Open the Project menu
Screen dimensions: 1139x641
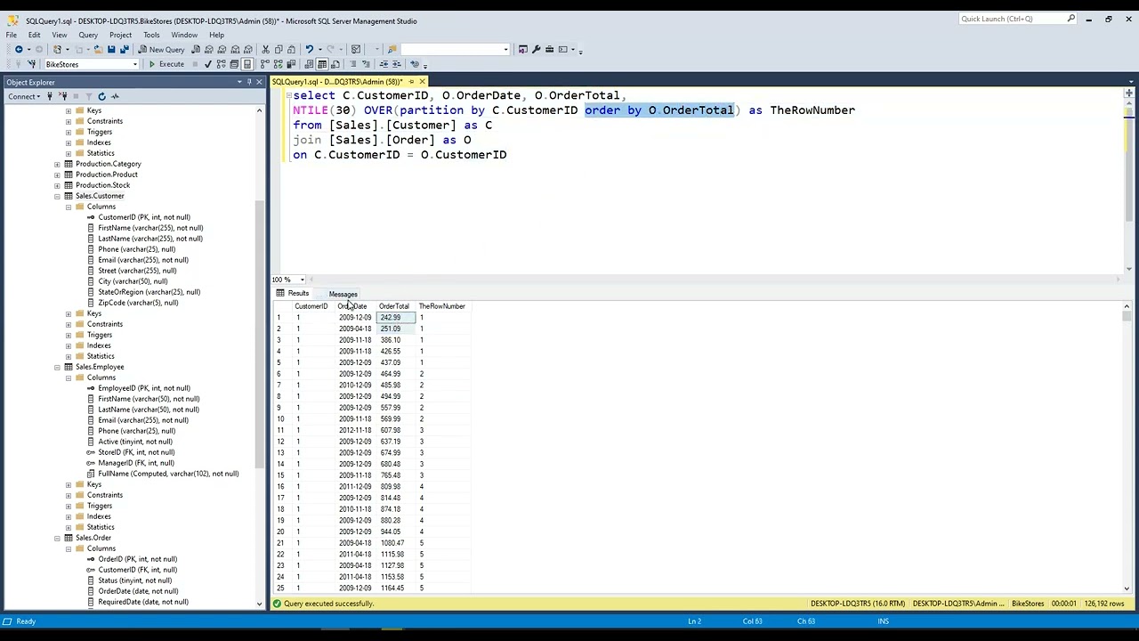[x=120, y=35]
